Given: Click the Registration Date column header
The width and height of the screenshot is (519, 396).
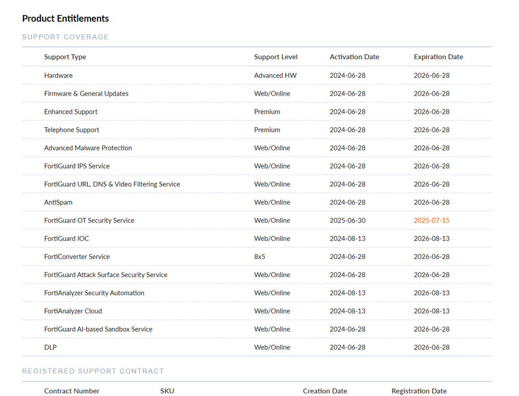Looking at the screenshot, I should click(419, 391).
